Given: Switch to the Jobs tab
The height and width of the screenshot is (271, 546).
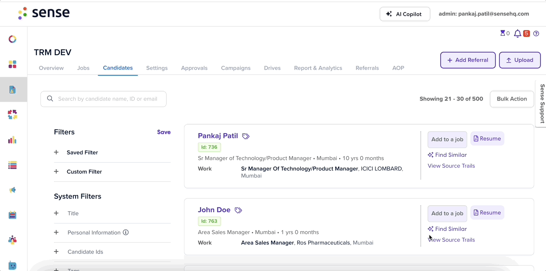Looking at the screenshot, I should (x=83, y=68).
